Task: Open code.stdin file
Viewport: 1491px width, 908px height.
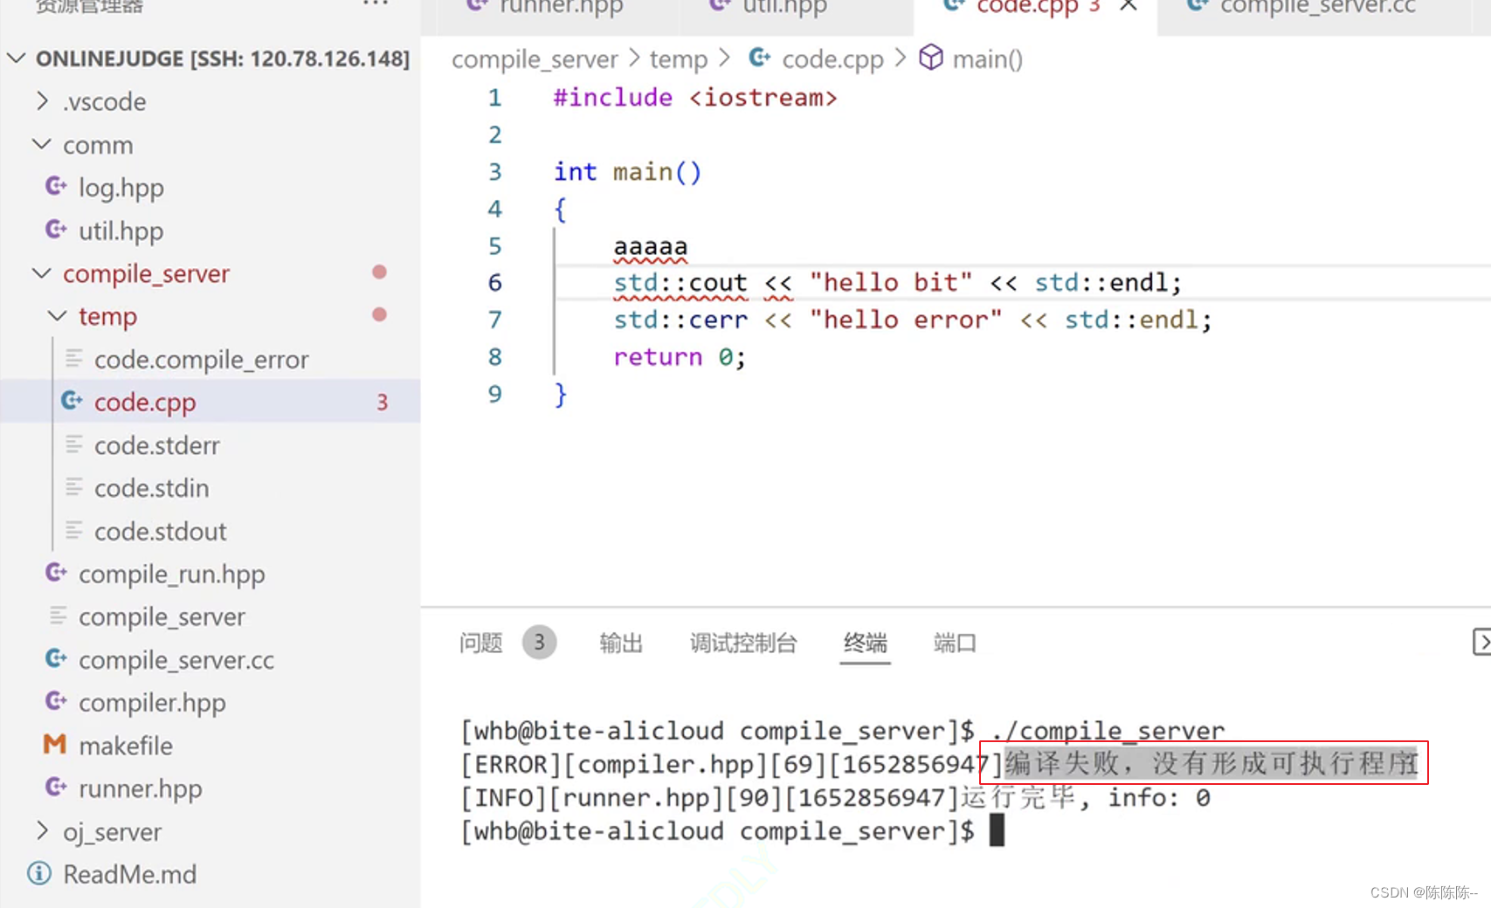Action: (x=152, y=488)
